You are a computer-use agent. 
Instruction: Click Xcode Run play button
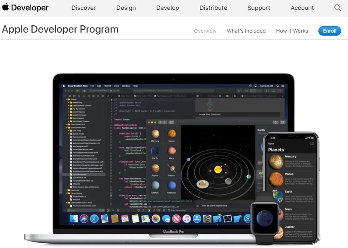click(x=77, y=91)
